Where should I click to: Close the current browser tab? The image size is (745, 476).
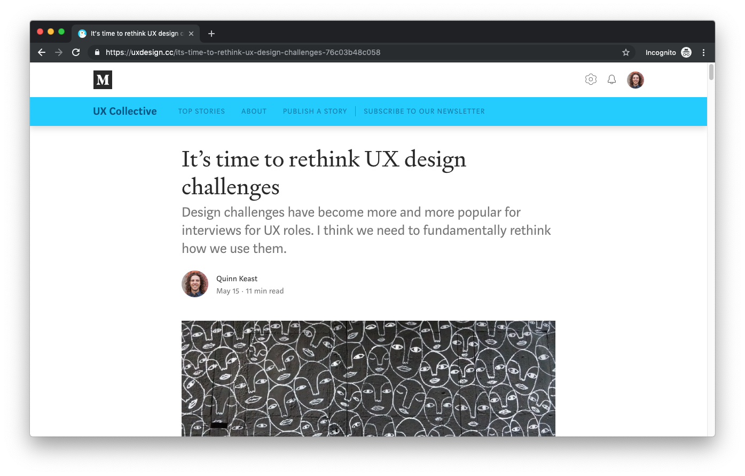point(191,34)
